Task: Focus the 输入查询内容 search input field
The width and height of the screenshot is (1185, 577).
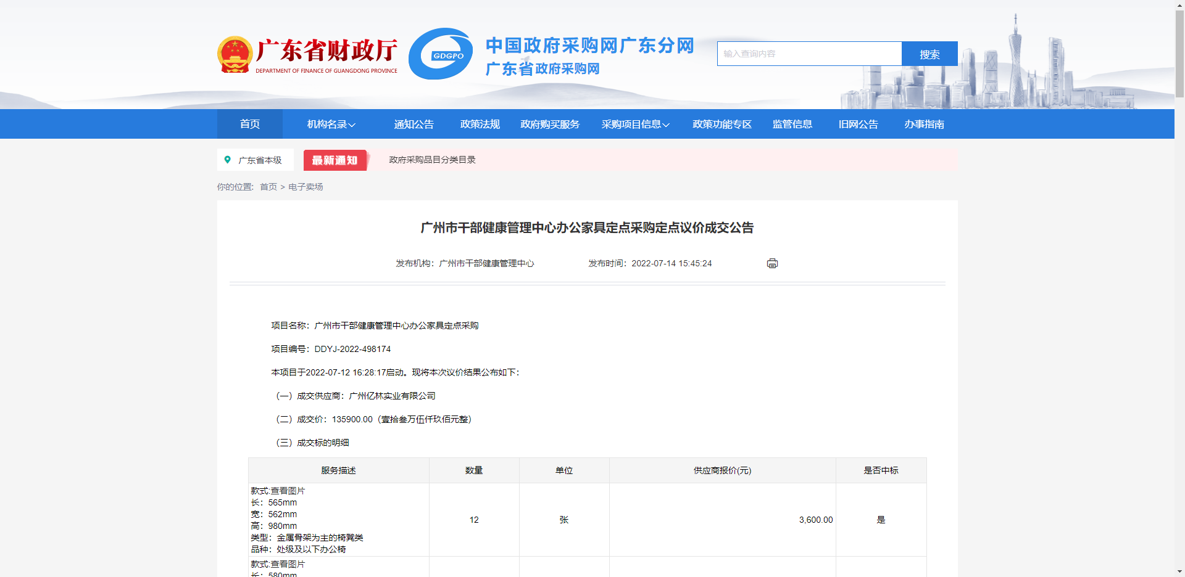Action: tap(809, 54)
